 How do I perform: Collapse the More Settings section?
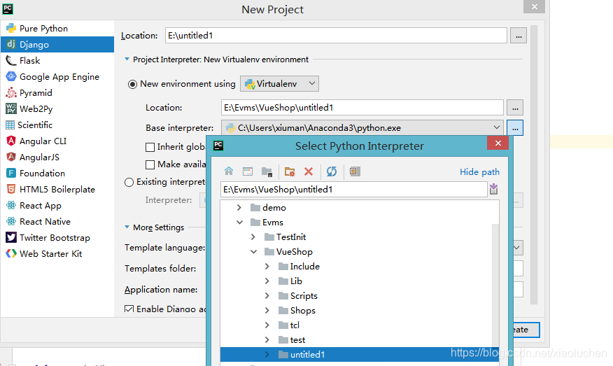[x=127, y=227]
